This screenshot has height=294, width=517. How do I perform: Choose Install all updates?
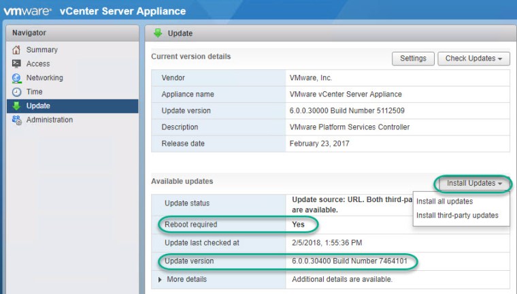tap(444, 201)
